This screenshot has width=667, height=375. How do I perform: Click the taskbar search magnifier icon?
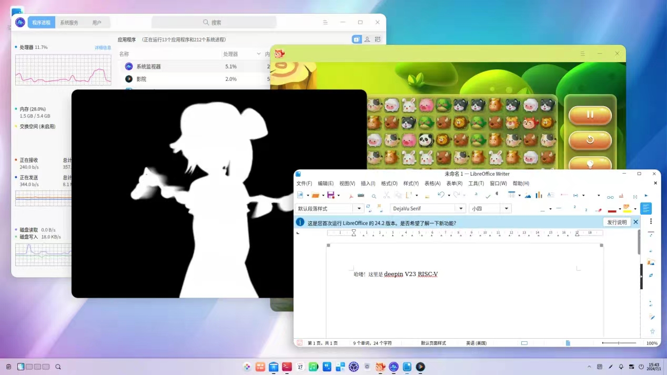tap(58, 367)
